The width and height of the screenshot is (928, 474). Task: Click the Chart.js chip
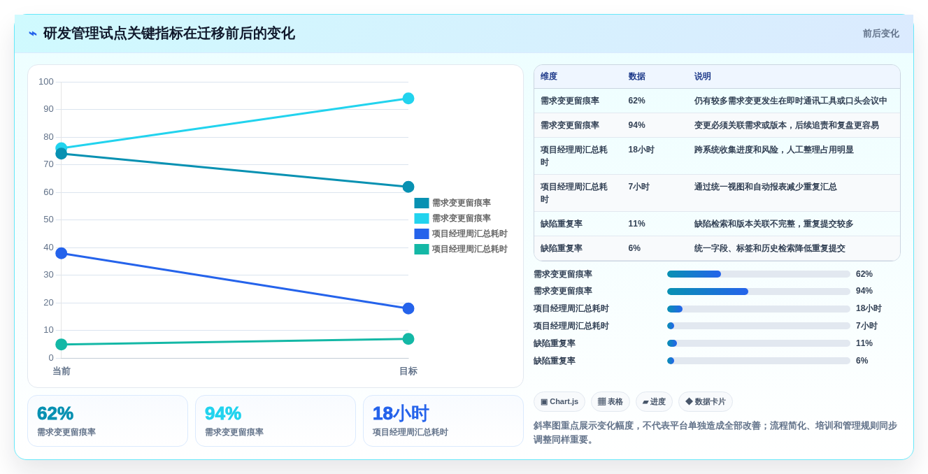[559, 401]
